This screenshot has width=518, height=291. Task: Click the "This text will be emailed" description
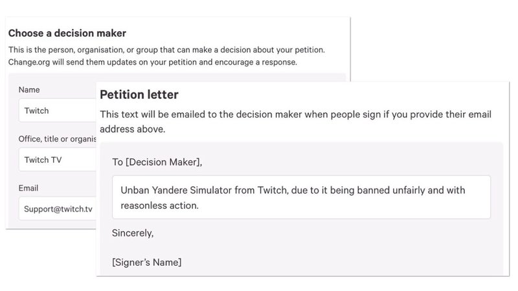194,114
